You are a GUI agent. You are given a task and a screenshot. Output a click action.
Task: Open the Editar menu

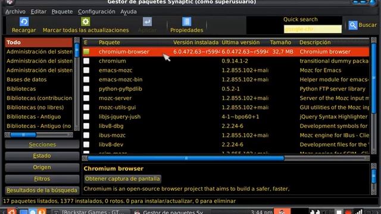coord(38,12)
